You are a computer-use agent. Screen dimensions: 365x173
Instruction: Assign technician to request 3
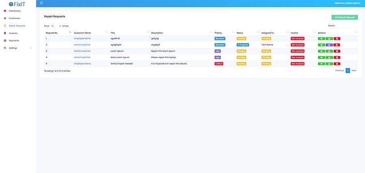pyautogui.click(x=329, y=51)
